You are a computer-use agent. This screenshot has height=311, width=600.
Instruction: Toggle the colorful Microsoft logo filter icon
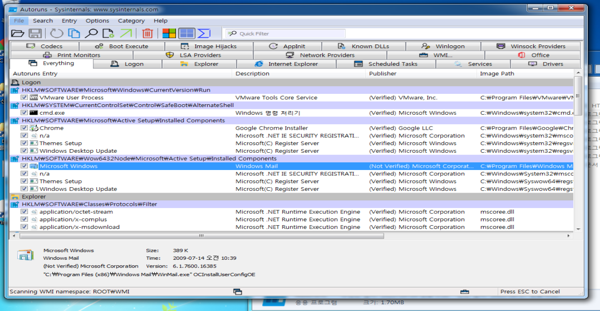tap(169, 33)
